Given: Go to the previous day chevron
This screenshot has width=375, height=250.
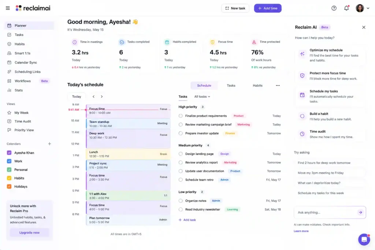Looking at the screenshot, I should point(93,97).
